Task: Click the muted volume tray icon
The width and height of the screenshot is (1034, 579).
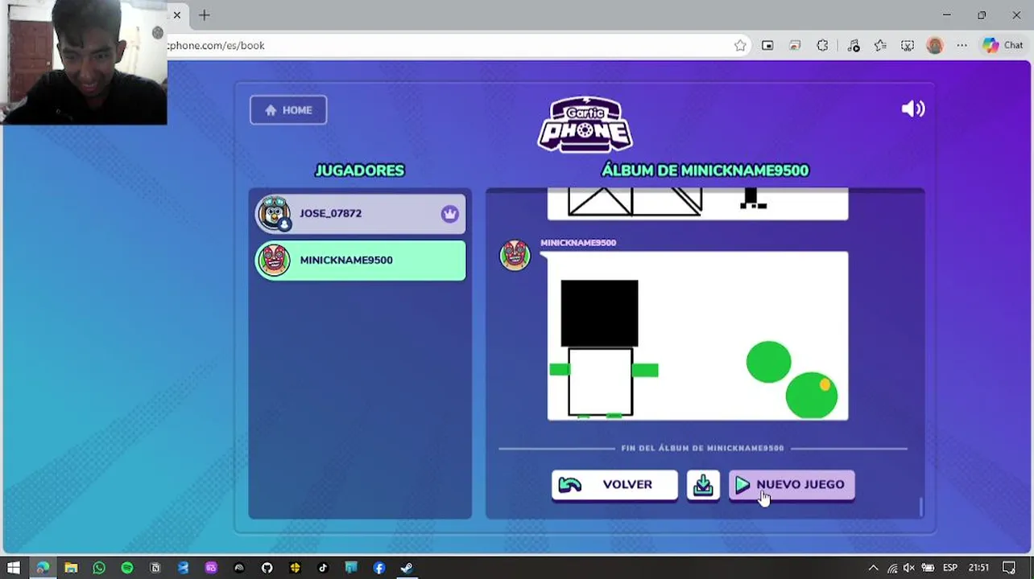Action: [x=909, y=568]
